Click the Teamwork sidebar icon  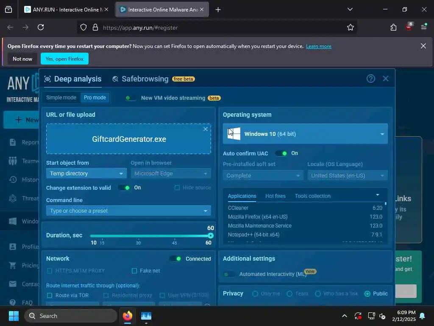(13, 161)
